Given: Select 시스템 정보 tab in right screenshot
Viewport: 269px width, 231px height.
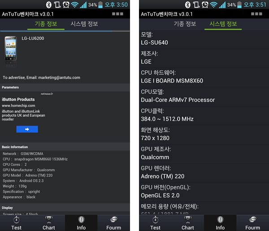Looking at the screenshot, I should pos(223,24).
